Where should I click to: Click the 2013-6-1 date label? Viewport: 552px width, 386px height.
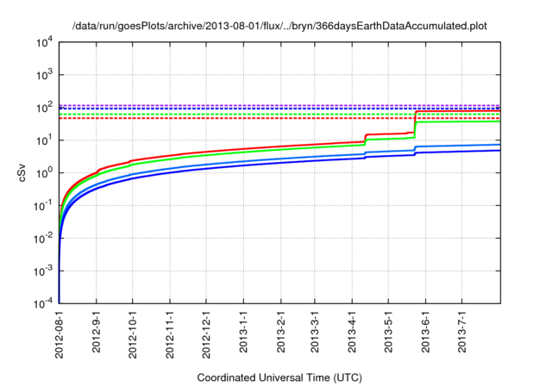tap(425, 332)
